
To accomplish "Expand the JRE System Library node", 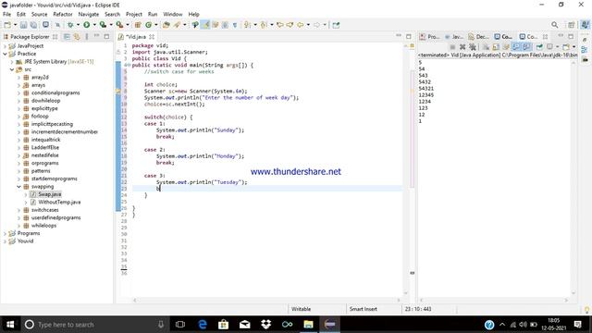I will [x=12, y=62].
